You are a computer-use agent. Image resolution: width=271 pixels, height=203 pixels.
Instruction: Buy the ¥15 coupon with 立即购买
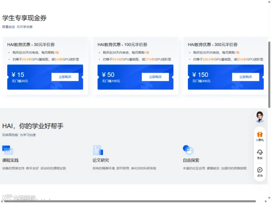click(65, 77)
